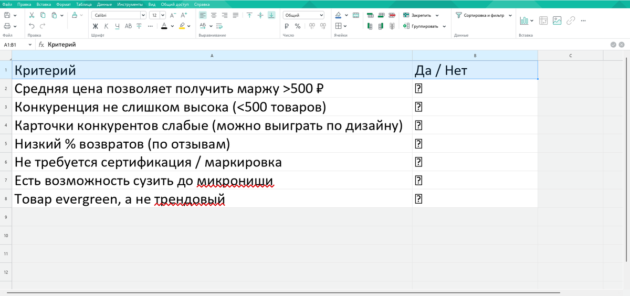Image resolution: width=630 pixels, height=296 pixels.
Task: Undo the last action
Action: pyautogui.click(x=32, y=26)
